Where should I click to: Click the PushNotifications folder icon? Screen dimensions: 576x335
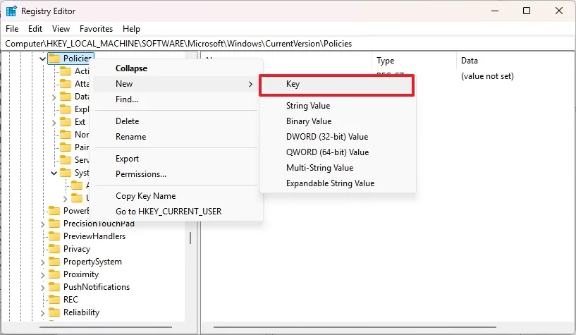coord(54,287)
